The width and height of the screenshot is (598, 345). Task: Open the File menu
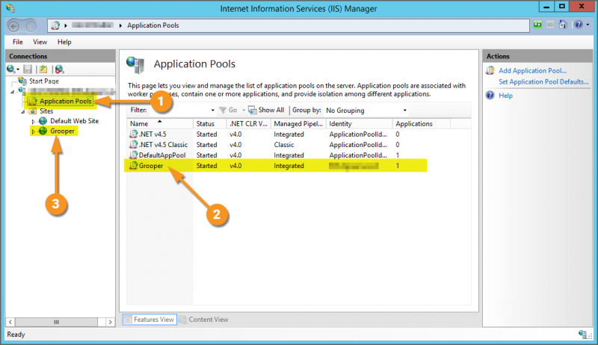17,42
